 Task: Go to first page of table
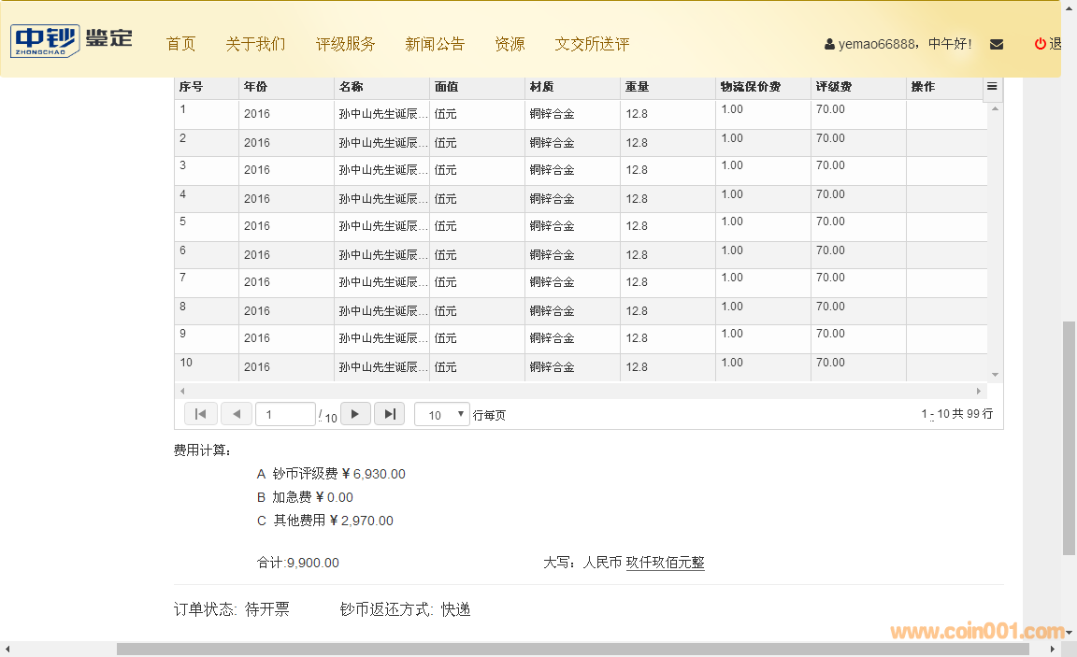click(x=200, y=414)
